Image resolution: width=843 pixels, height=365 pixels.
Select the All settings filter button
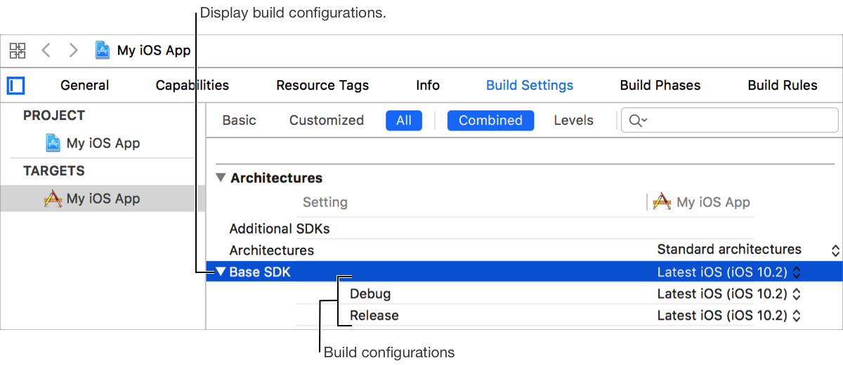point(403,121)
